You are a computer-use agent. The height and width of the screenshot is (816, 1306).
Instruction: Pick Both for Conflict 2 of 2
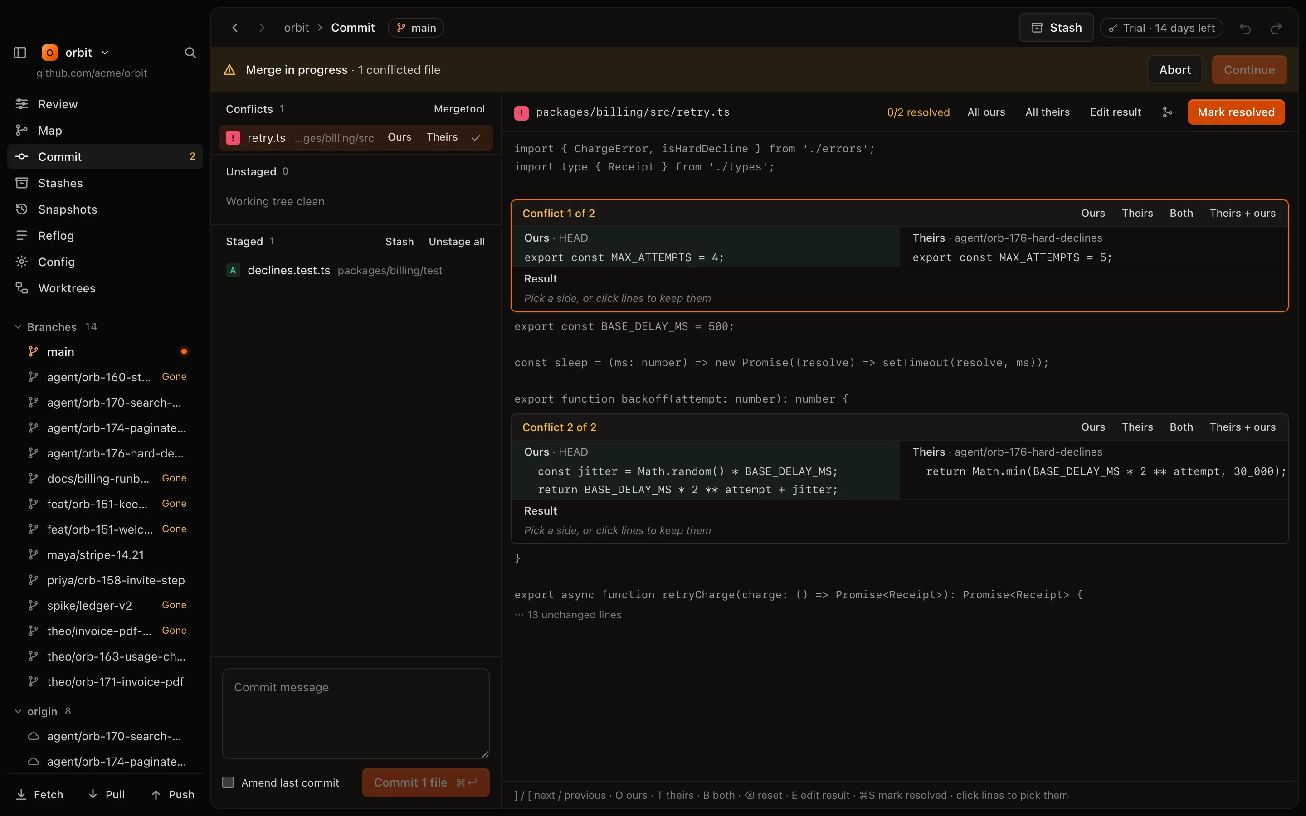1181,427
